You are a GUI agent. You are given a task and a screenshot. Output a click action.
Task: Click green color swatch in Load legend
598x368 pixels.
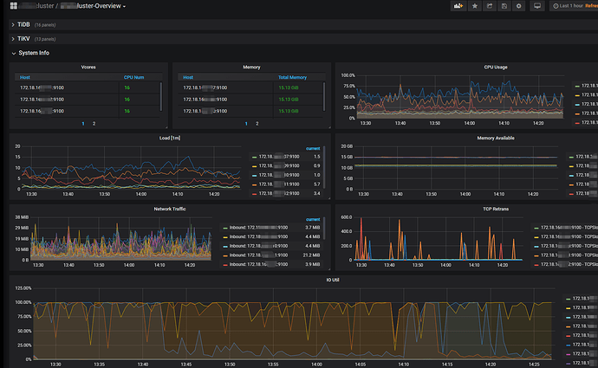254,157
